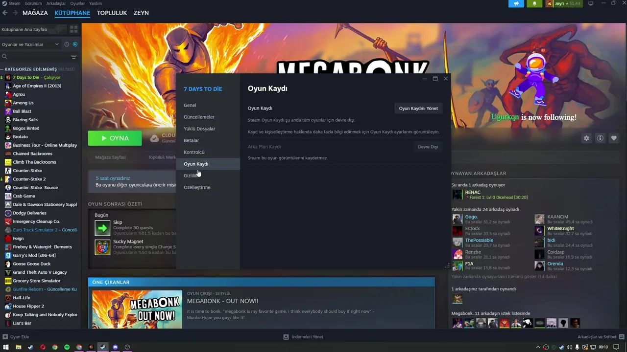Select Özelleştirme in properties dialog

click(208, 187)
